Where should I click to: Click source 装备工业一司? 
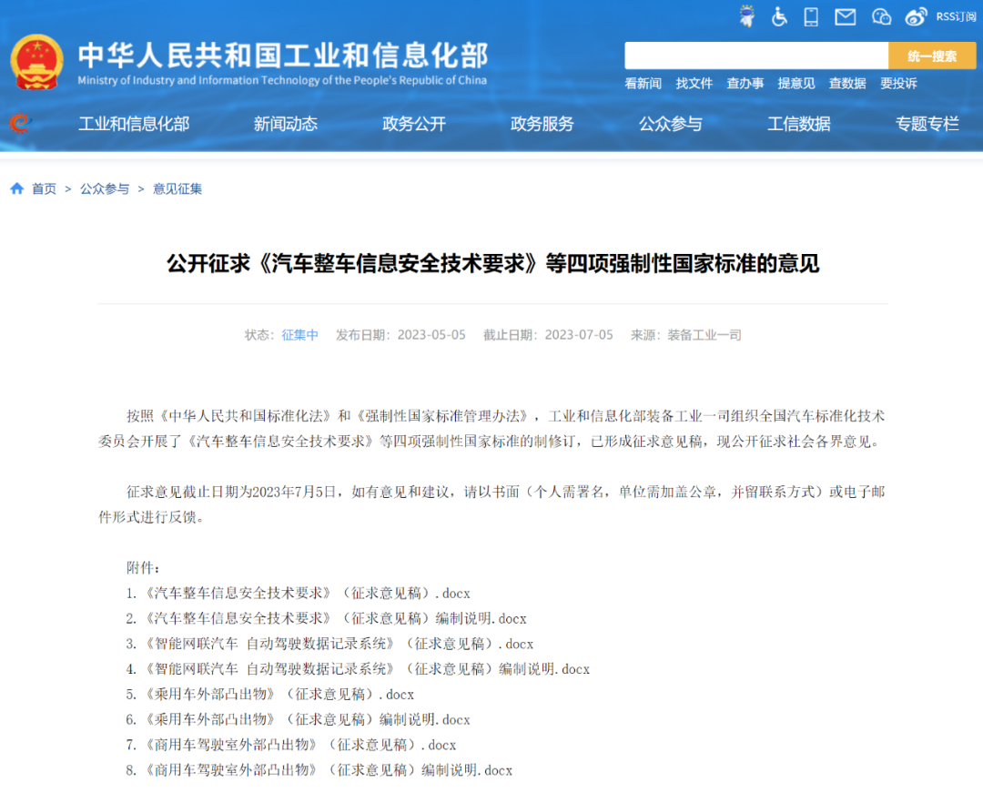point(704,335)
